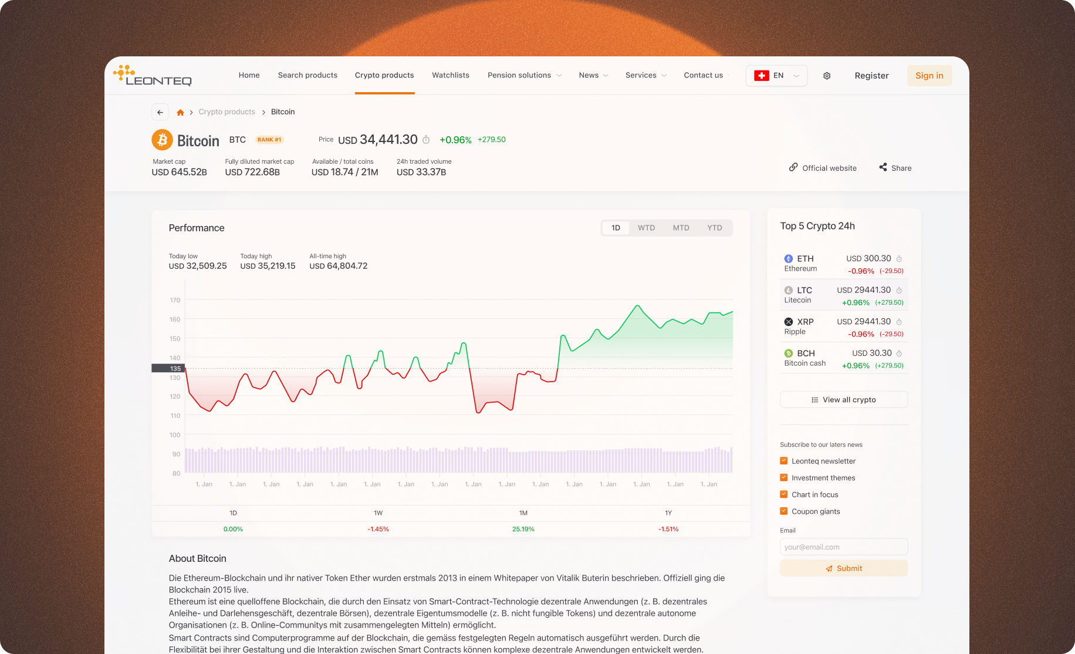Click the newsletter email input field
This screenshot has height=654, width=1075.
pos(843,547)
